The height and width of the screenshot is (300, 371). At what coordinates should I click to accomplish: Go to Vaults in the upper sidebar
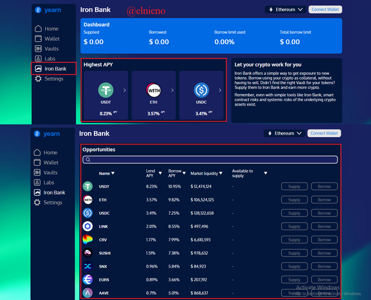46,49
